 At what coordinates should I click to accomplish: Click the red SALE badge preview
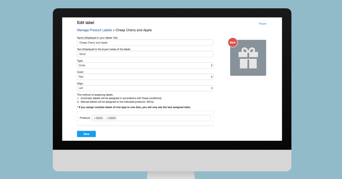point(232,43)
